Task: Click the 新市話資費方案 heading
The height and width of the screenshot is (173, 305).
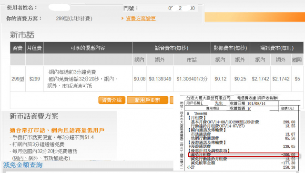Action: 34,116
